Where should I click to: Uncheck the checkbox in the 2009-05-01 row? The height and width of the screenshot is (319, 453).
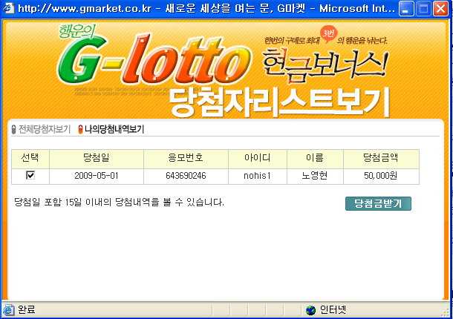[30, 175]
